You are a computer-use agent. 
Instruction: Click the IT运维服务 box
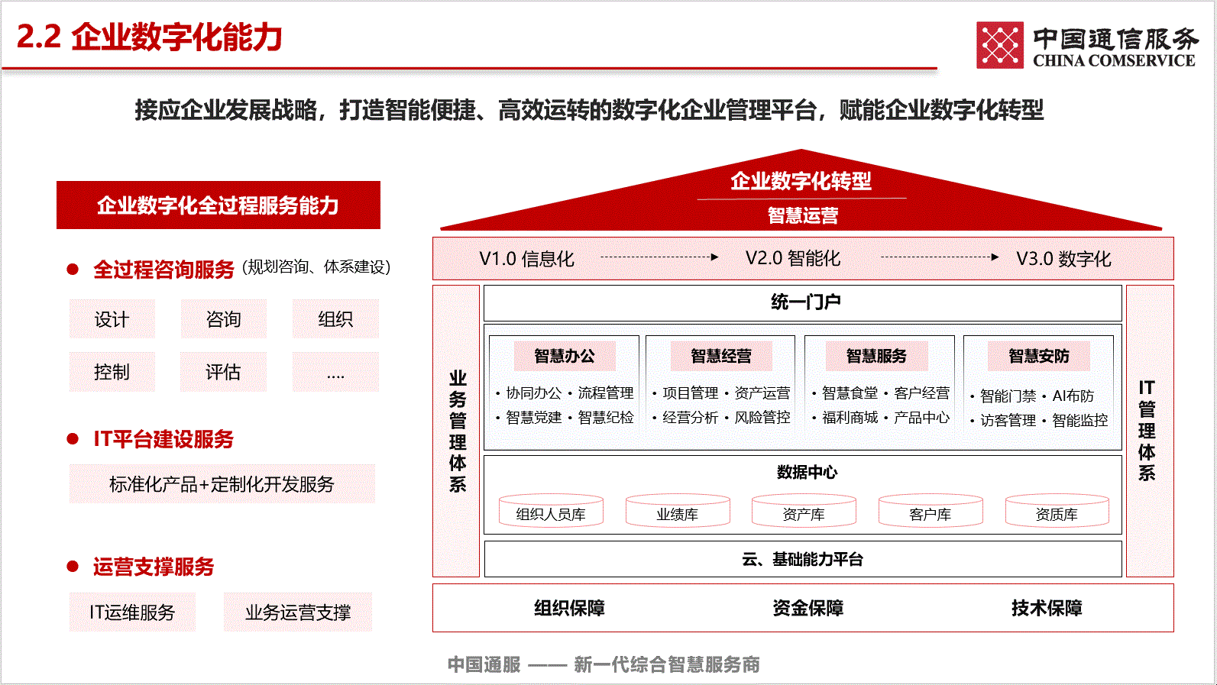[132, 612]
